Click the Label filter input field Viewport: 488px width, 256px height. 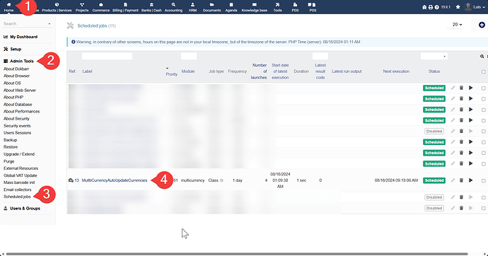pos(107,56)
